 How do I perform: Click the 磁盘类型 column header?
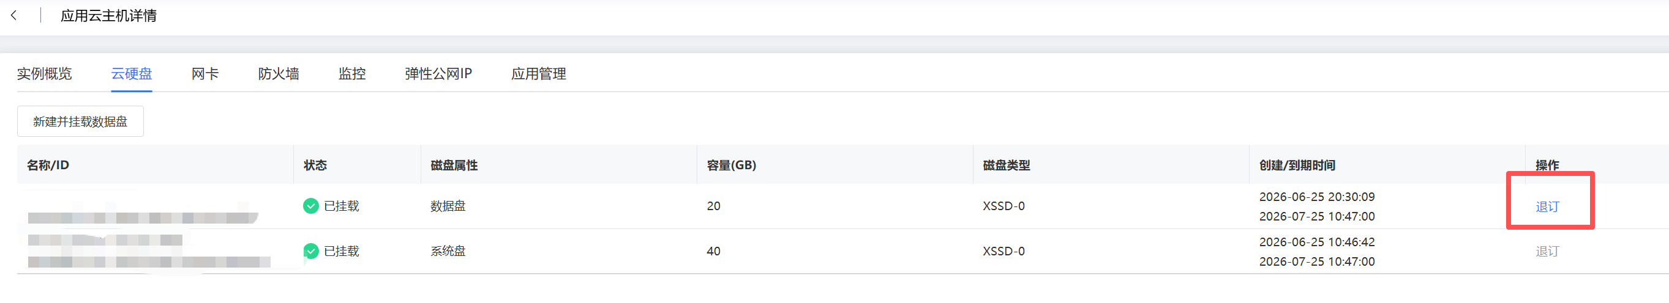[x=1006, y=166]
